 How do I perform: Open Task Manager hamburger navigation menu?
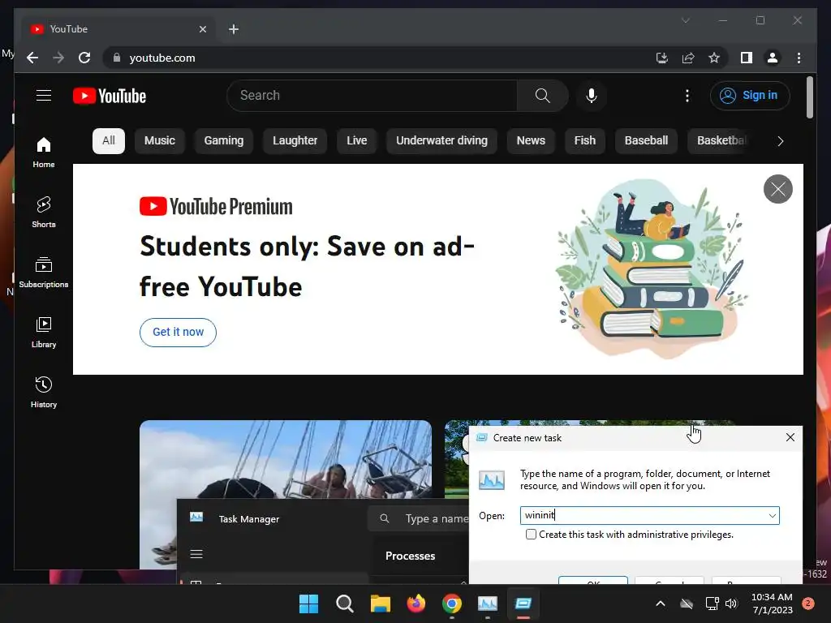[x=196, y=554]
